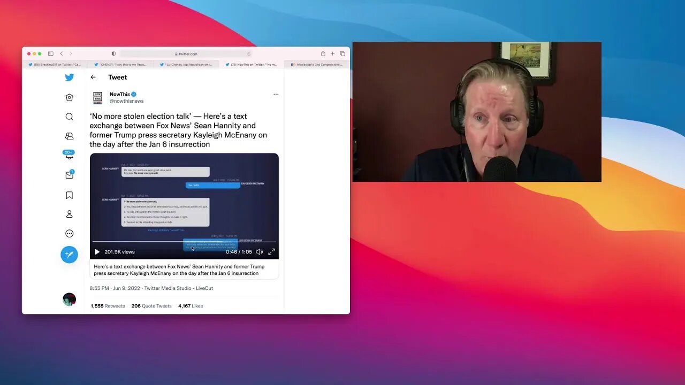Click the 0:46 / 1:05 video time display
685x385 pixels.
(239, 252)
